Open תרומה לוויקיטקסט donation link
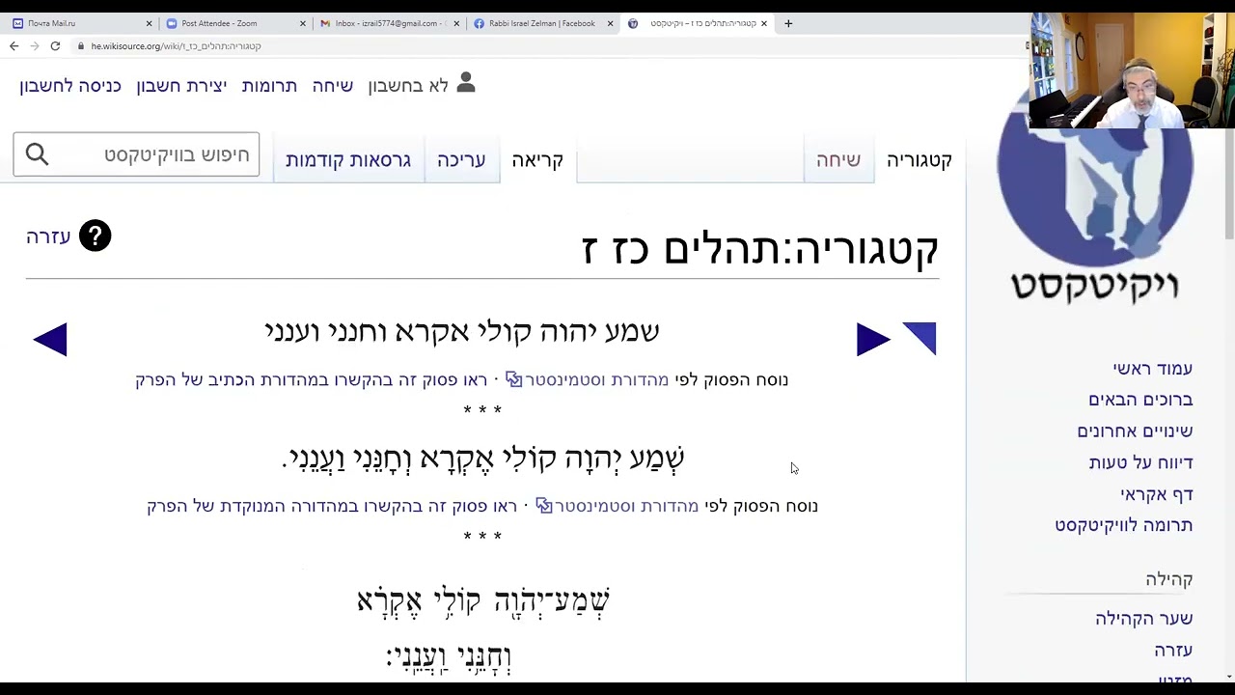1235x695 pixels. (1124, 525)
